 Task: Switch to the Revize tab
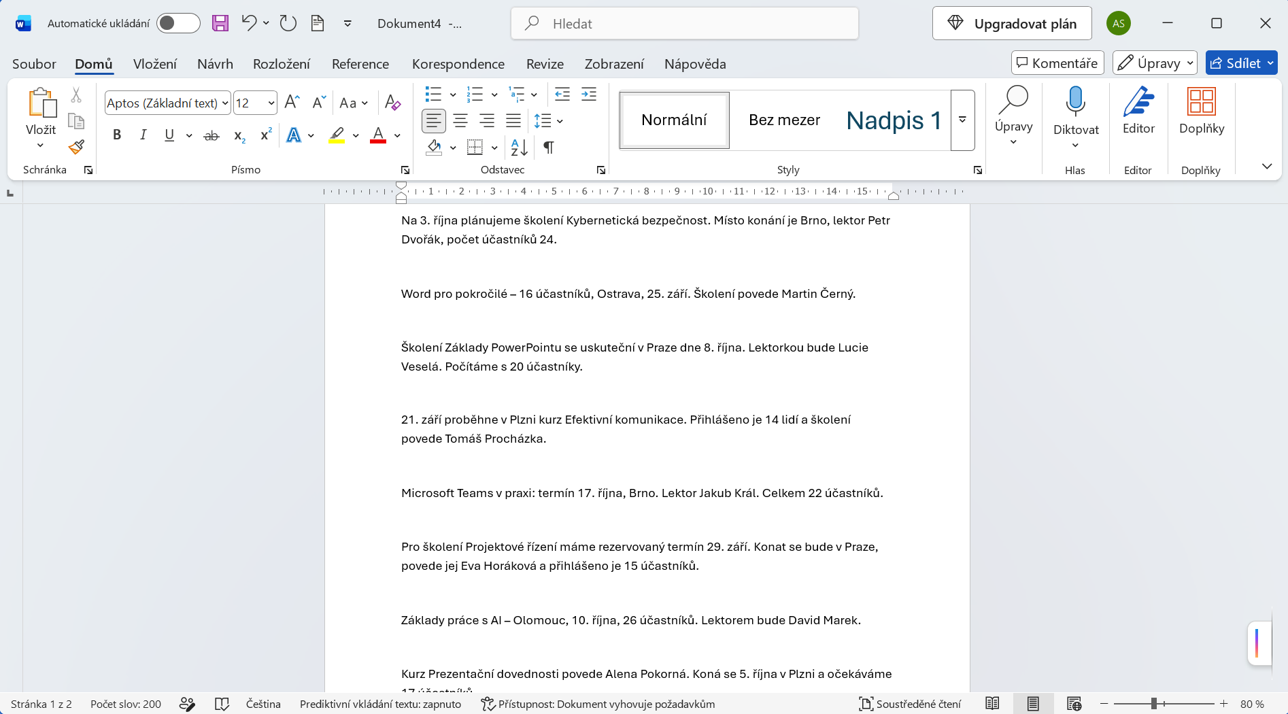point(545,64)
